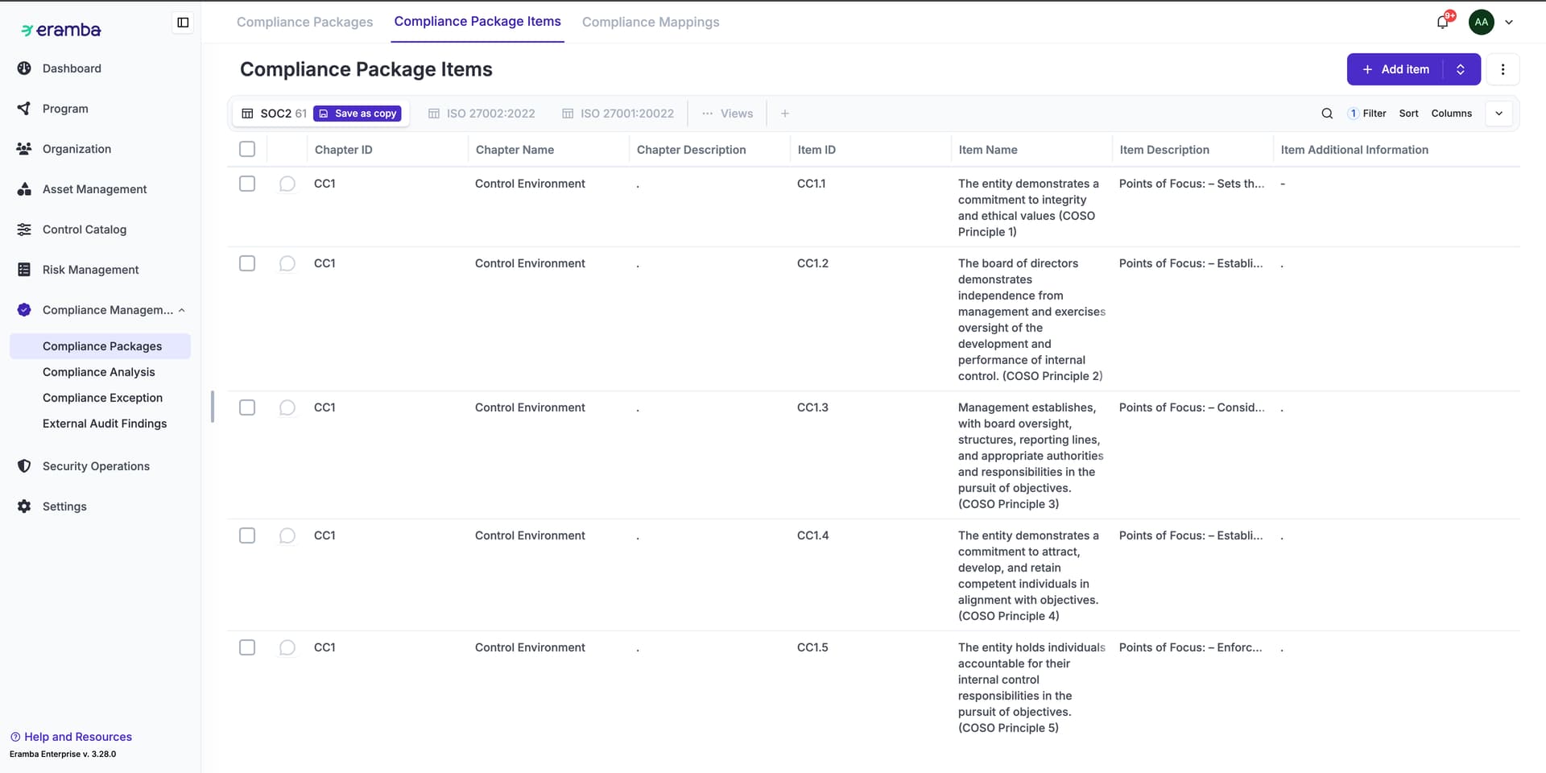Sort by Item ID column header
This screenshot has height=773, width=1546.
point(816,150)
